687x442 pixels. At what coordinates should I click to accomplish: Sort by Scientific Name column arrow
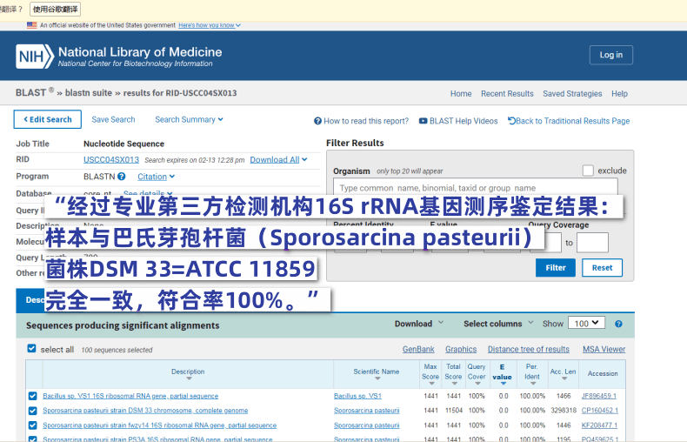click(377, 378)
